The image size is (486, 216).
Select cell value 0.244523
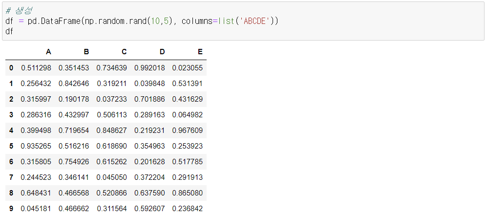[36, 177]
